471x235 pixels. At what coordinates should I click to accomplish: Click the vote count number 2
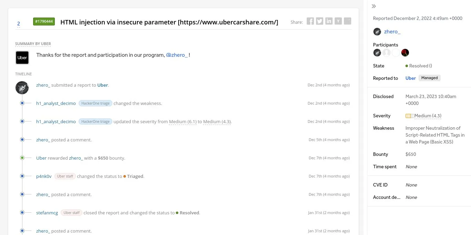coord(19,24)
